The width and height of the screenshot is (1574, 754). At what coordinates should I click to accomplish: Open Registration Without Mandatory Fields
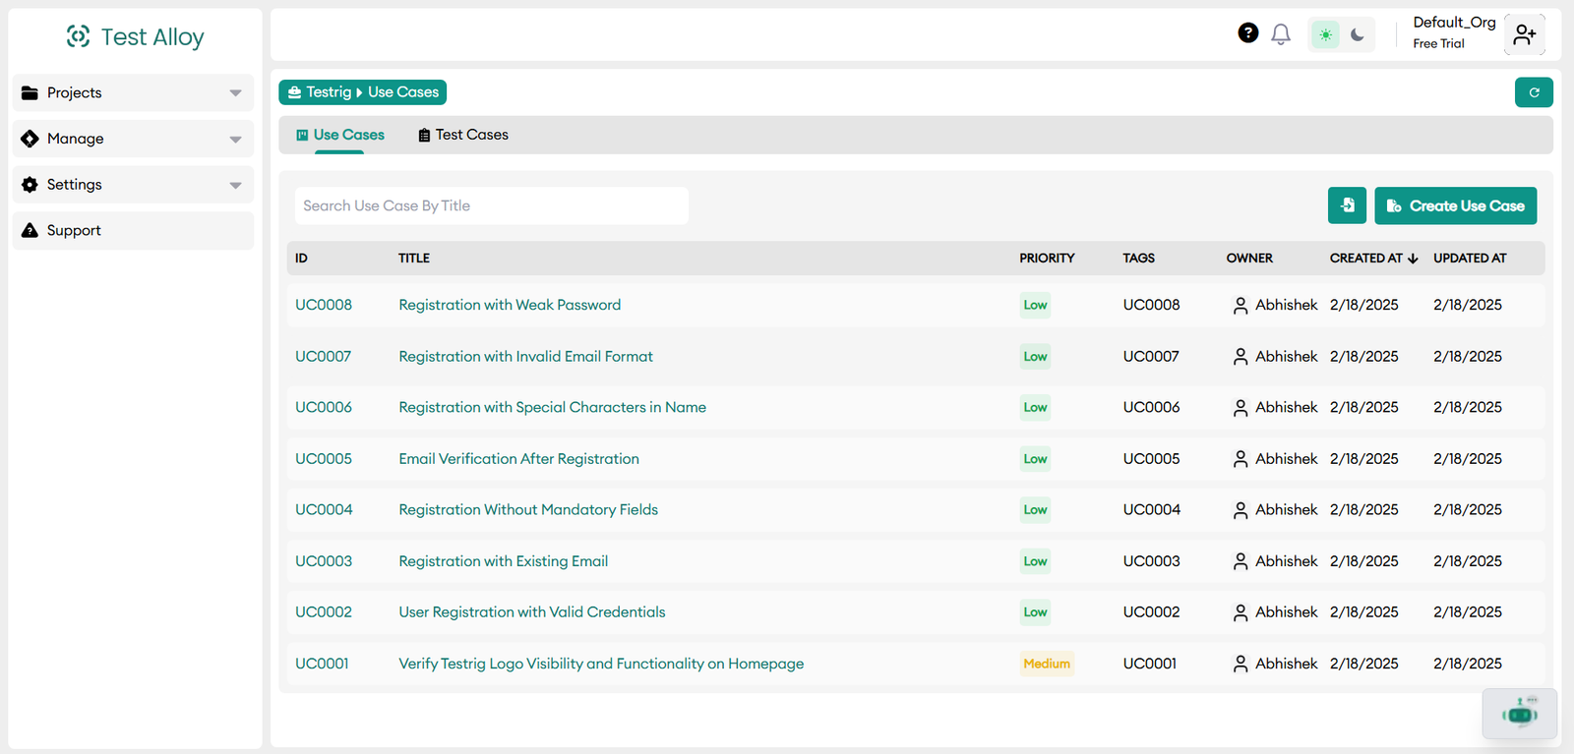tap(528, 509)
